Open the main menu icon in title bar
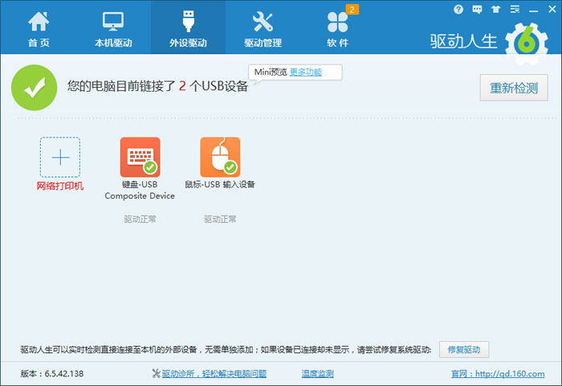562x386 pixels. (x=515, y=10)
